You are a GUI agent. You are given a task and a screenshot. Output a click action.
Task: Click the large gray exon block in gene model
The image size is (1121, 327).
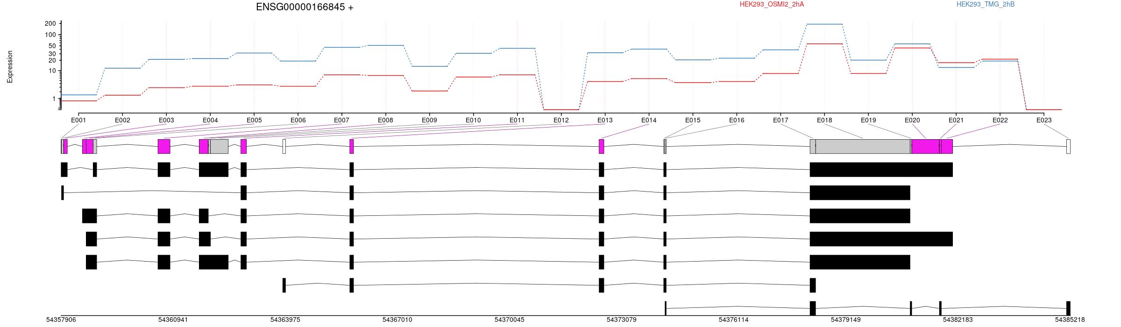[863, 146]
